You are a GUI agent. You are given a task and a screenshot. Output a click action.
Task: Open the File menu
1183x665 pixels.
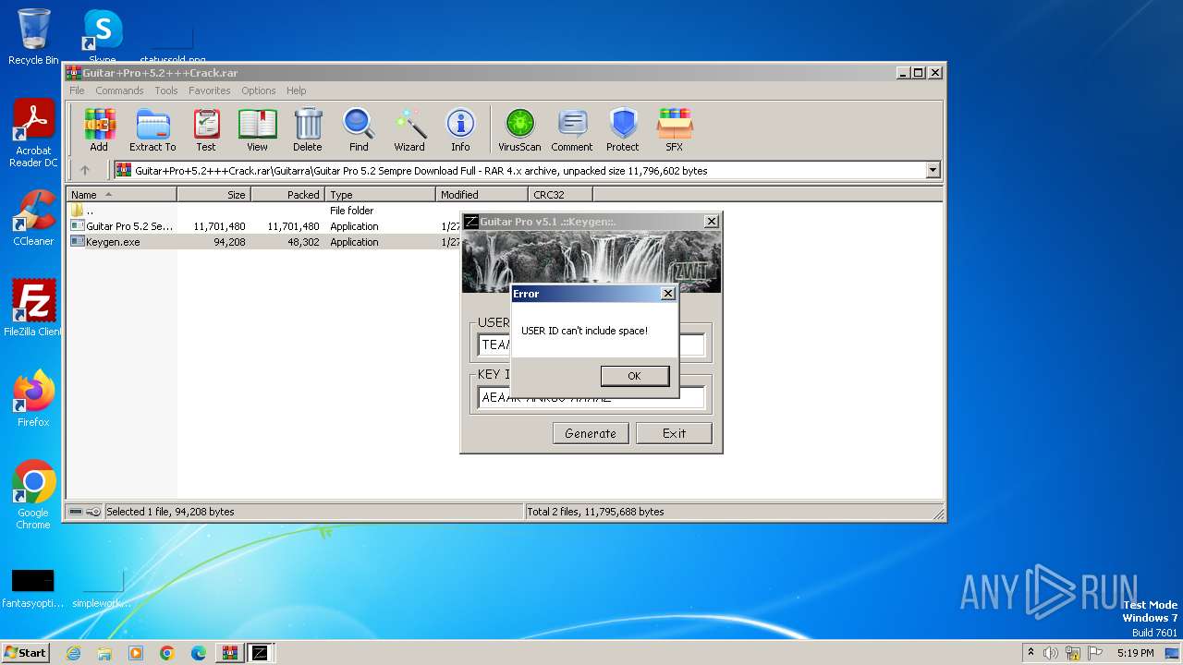77,91
